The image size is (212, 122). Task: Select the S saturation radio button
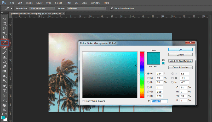tap(148, 78)
